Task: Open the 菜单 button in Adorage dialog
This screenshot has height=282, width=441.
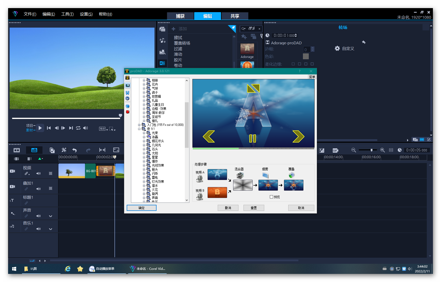Action: tap(312, 77)
